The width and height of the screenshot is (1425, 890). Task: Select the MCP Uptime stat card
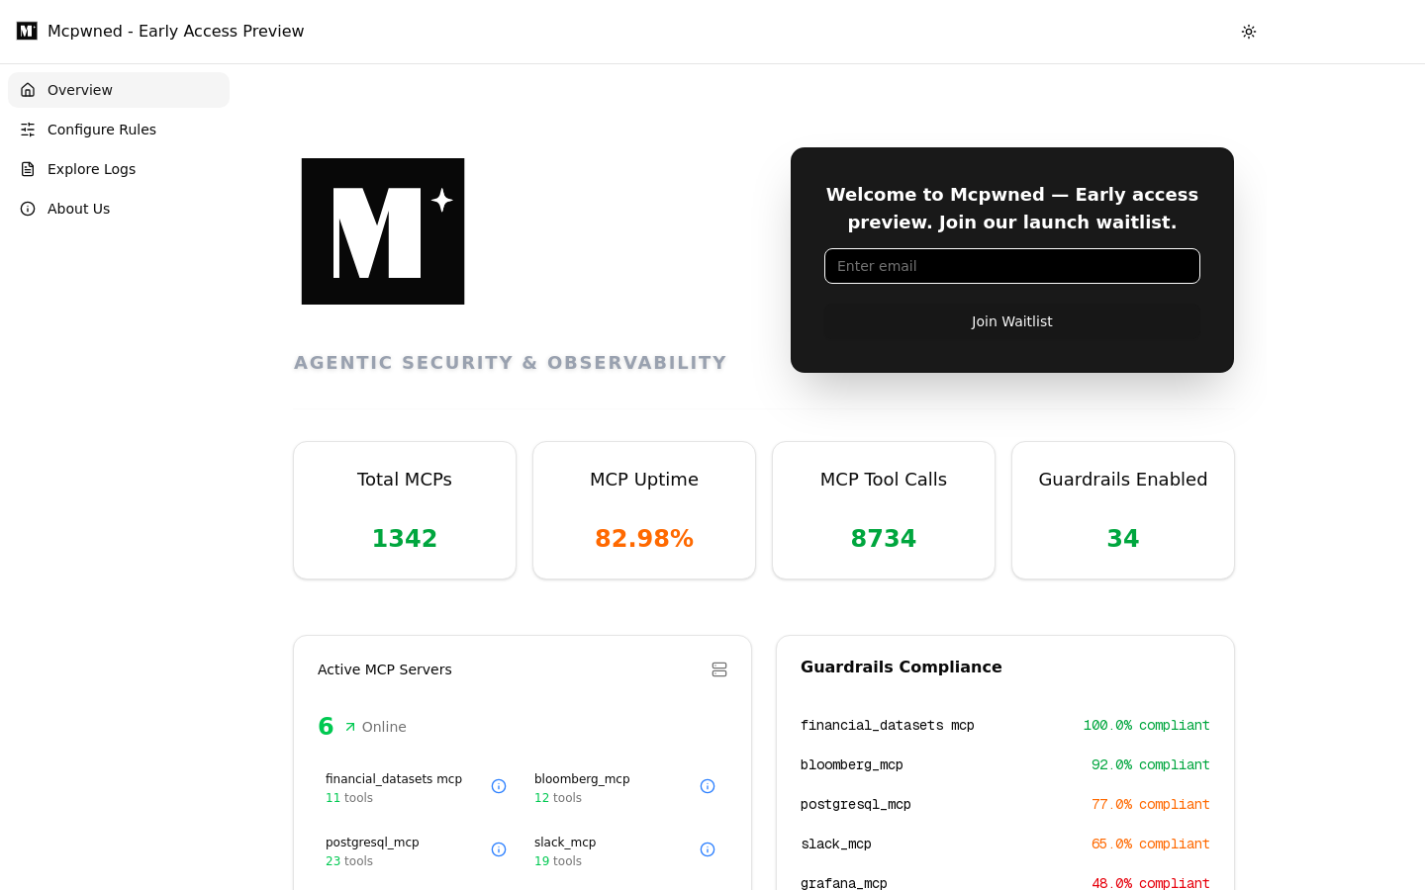click(x=644, y=510)
